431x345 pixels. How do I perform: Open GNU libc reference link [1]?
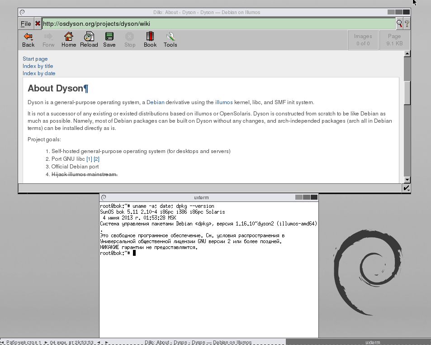89,159
